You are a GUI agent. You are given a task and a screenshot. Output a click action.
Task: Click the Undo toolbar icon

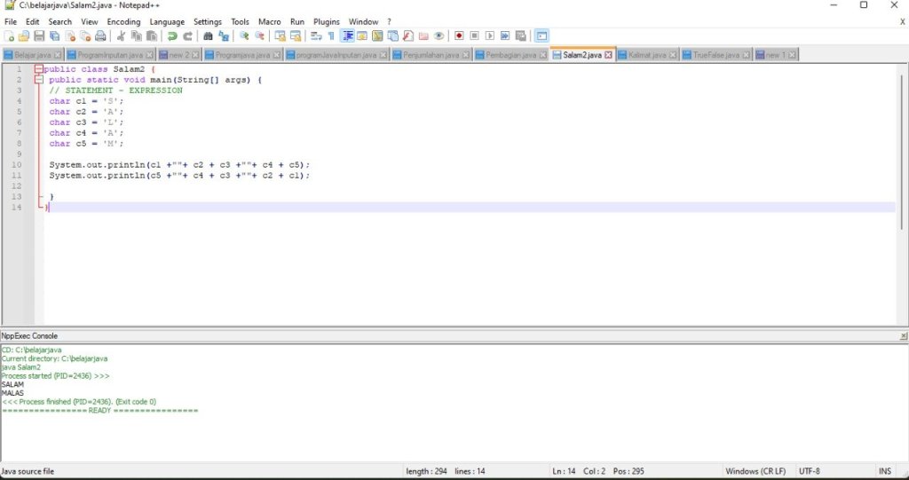172,36
